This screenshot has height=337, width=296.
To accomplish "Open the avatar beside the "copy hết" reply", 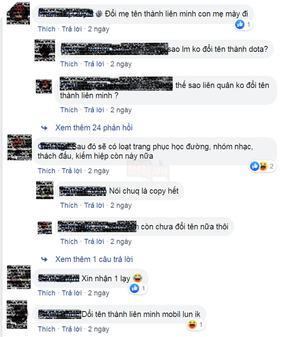I will [45, 190].
